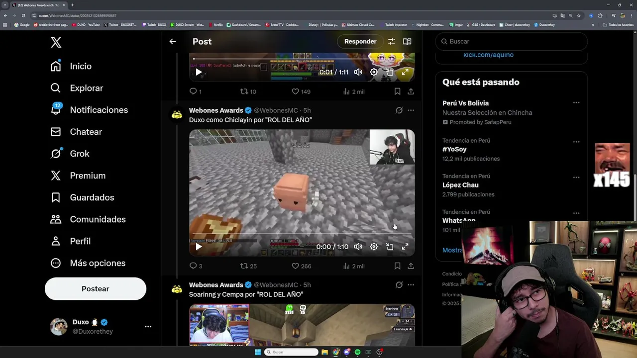Fullscreen the top 1:11 video

405,72
